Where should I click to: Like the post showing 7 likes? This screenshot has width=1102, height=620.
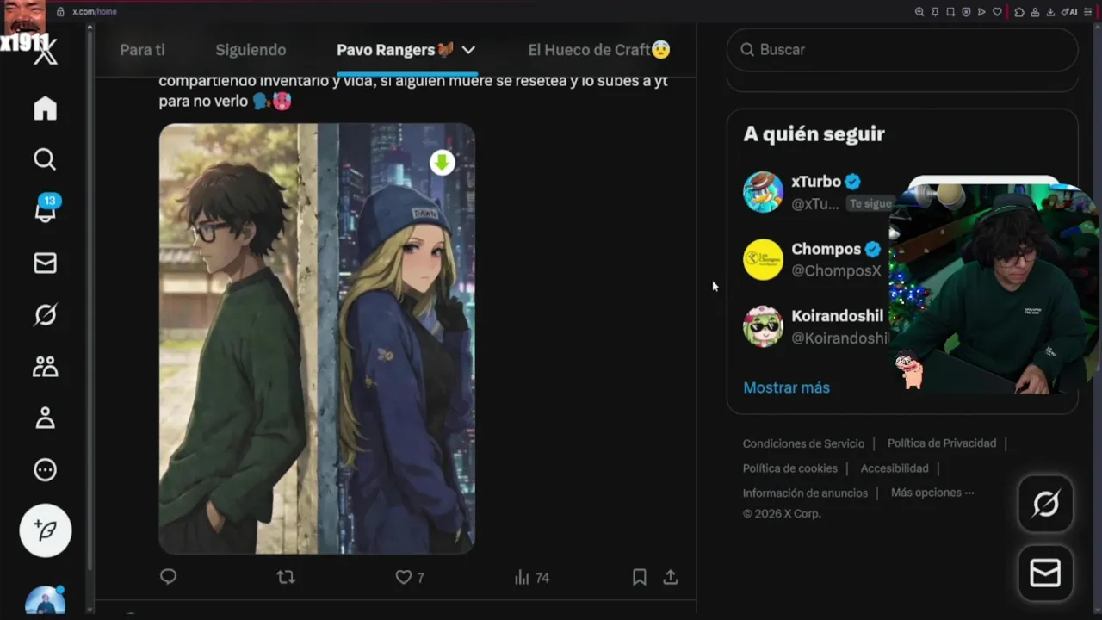tap(410, 577)
